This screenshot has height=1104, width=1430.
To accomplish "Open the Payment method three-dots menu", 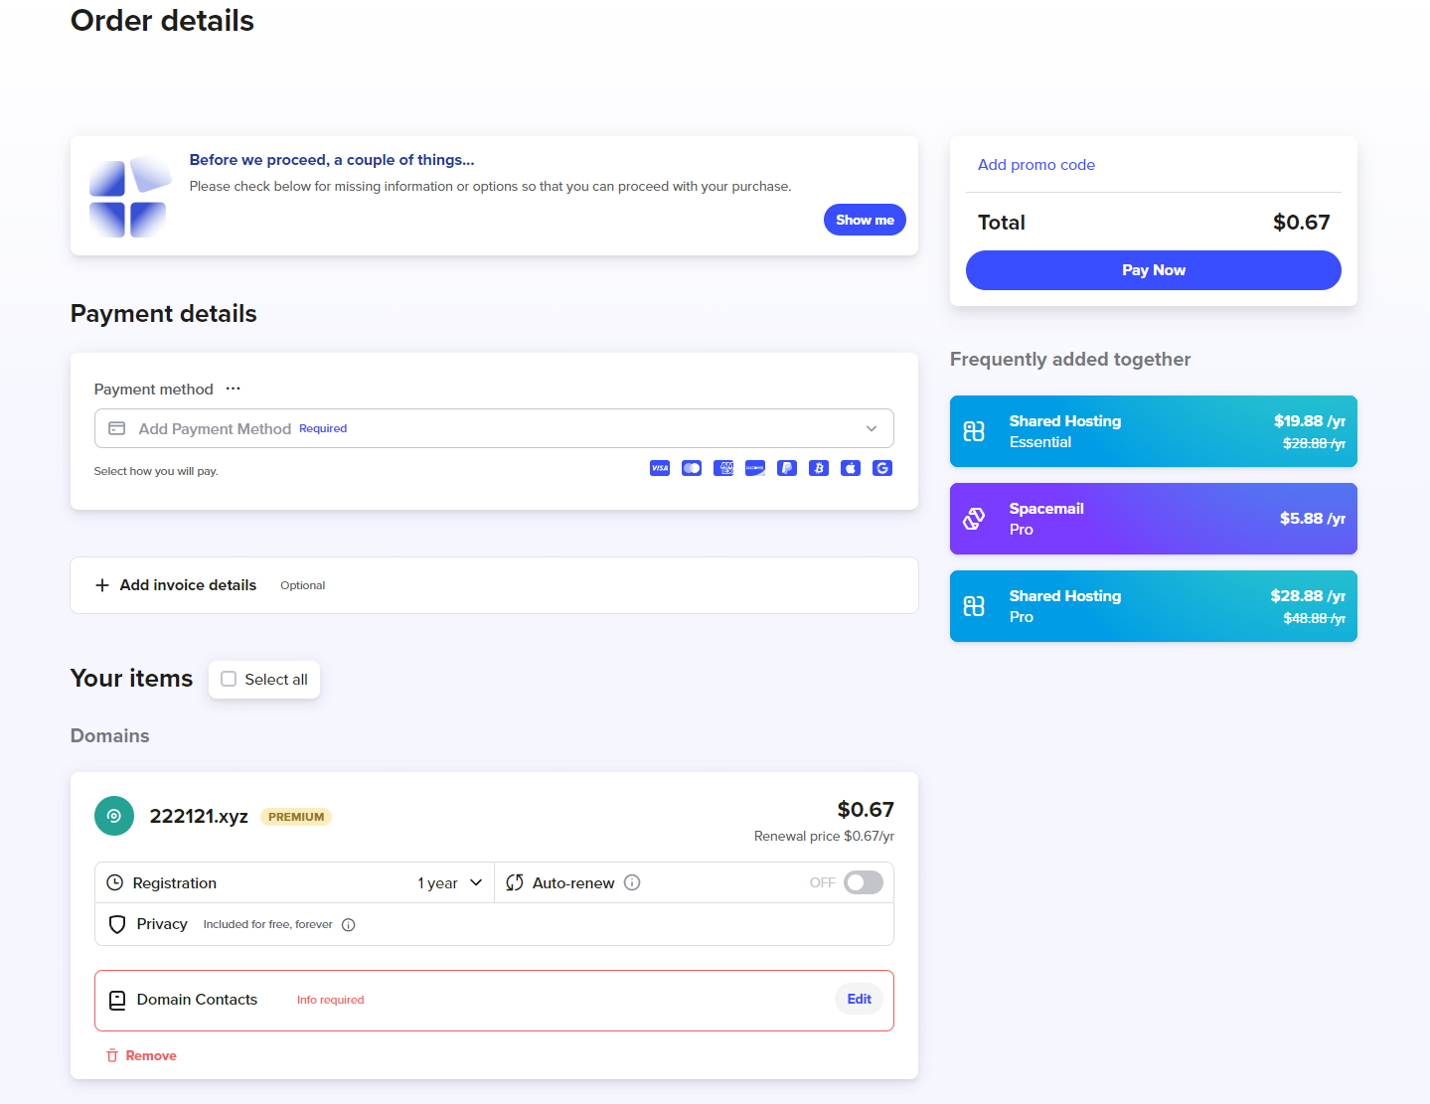I will pos(234,389).
